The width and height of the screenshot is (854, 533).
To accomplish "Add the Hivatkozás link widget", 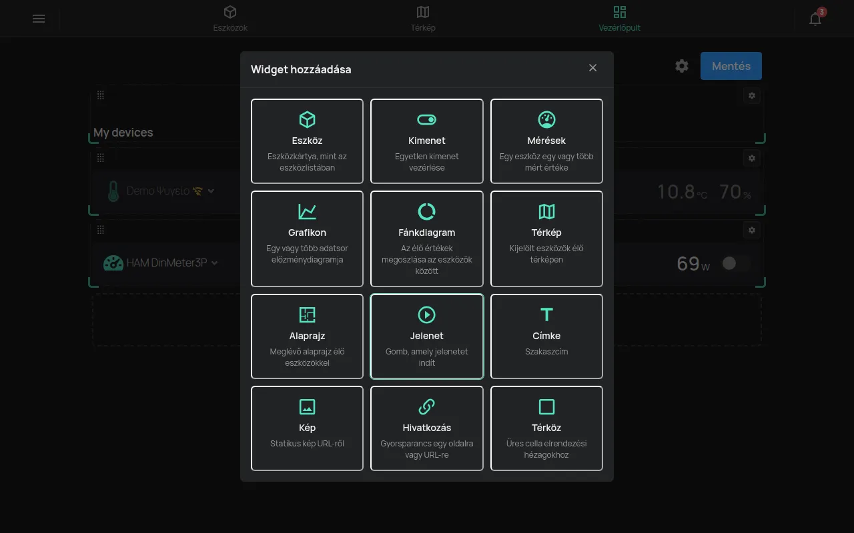I will tap(427, 428).
